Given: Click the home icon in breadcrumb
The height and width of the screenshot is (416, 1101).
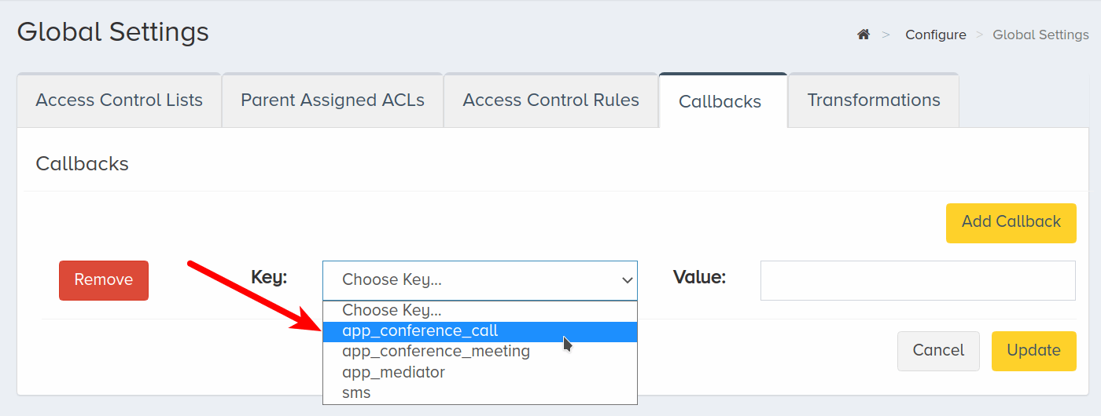Looking at the screenshot, I should [x=863, y=35].
